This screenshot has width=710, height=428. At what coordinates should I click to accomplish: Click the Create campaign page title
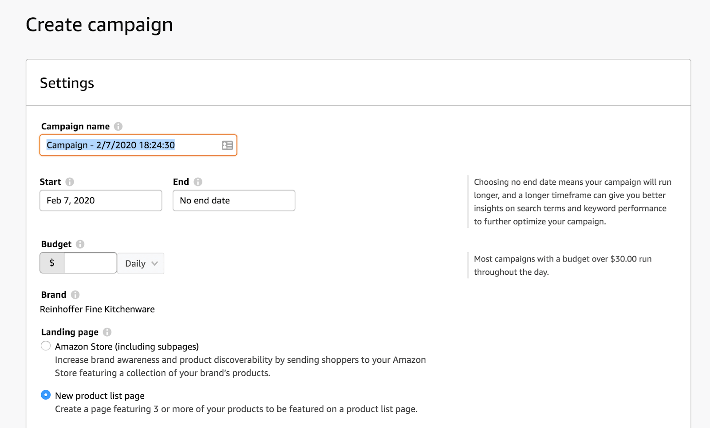click(99, 25)
